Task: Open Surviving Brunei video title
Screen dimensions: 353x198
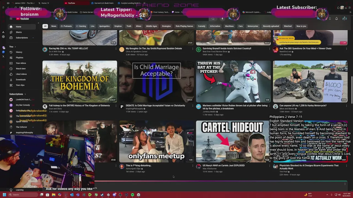Action: click(x=227, y=48)
